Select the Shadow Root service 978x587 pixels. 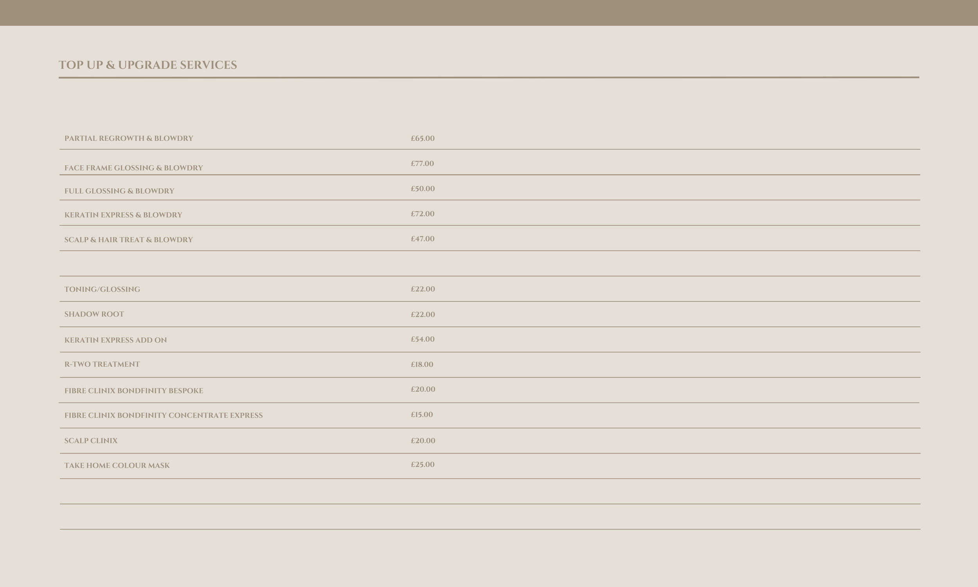pyautogui.click(x=94, y=314)
